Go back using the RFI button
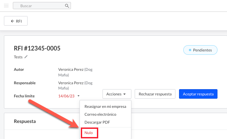This screenshot has width=227, height=139. coord(16,21)
